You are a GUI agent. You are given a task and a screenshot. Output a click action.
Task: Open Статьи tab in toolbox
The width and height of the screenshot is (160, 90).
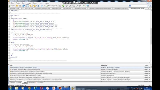(24, 82)
